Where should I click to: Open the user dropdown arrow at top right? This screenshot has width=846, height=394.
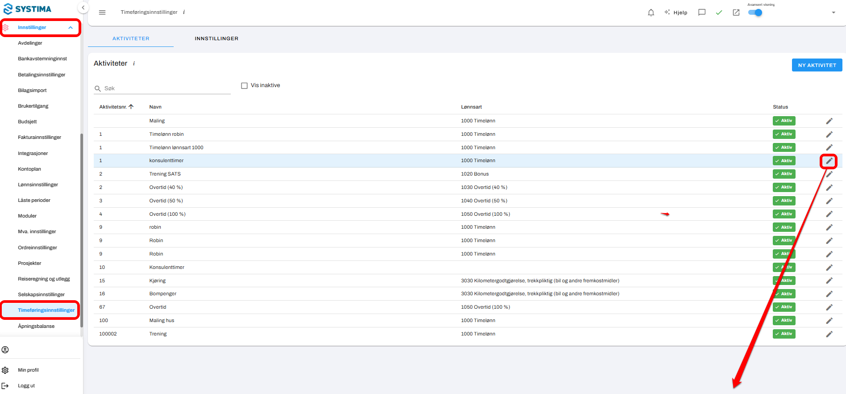[833, 13]
